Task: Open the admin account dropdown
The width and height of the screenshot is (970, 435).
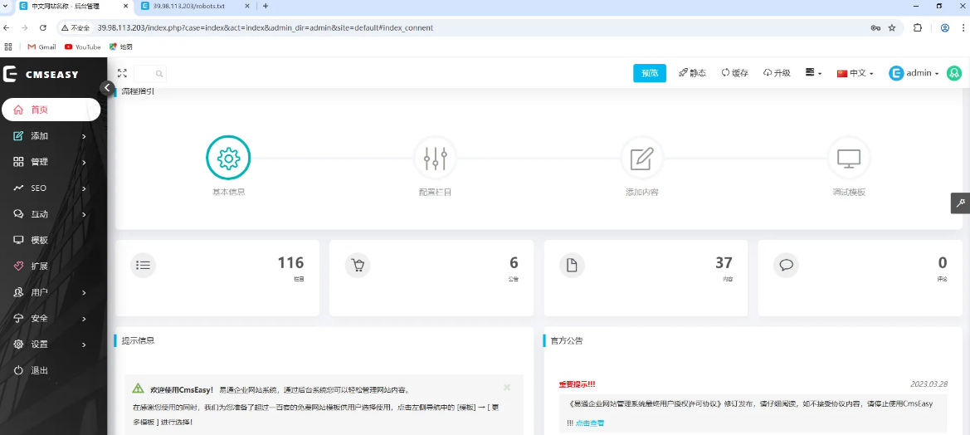Action: (x=914, y=73)
